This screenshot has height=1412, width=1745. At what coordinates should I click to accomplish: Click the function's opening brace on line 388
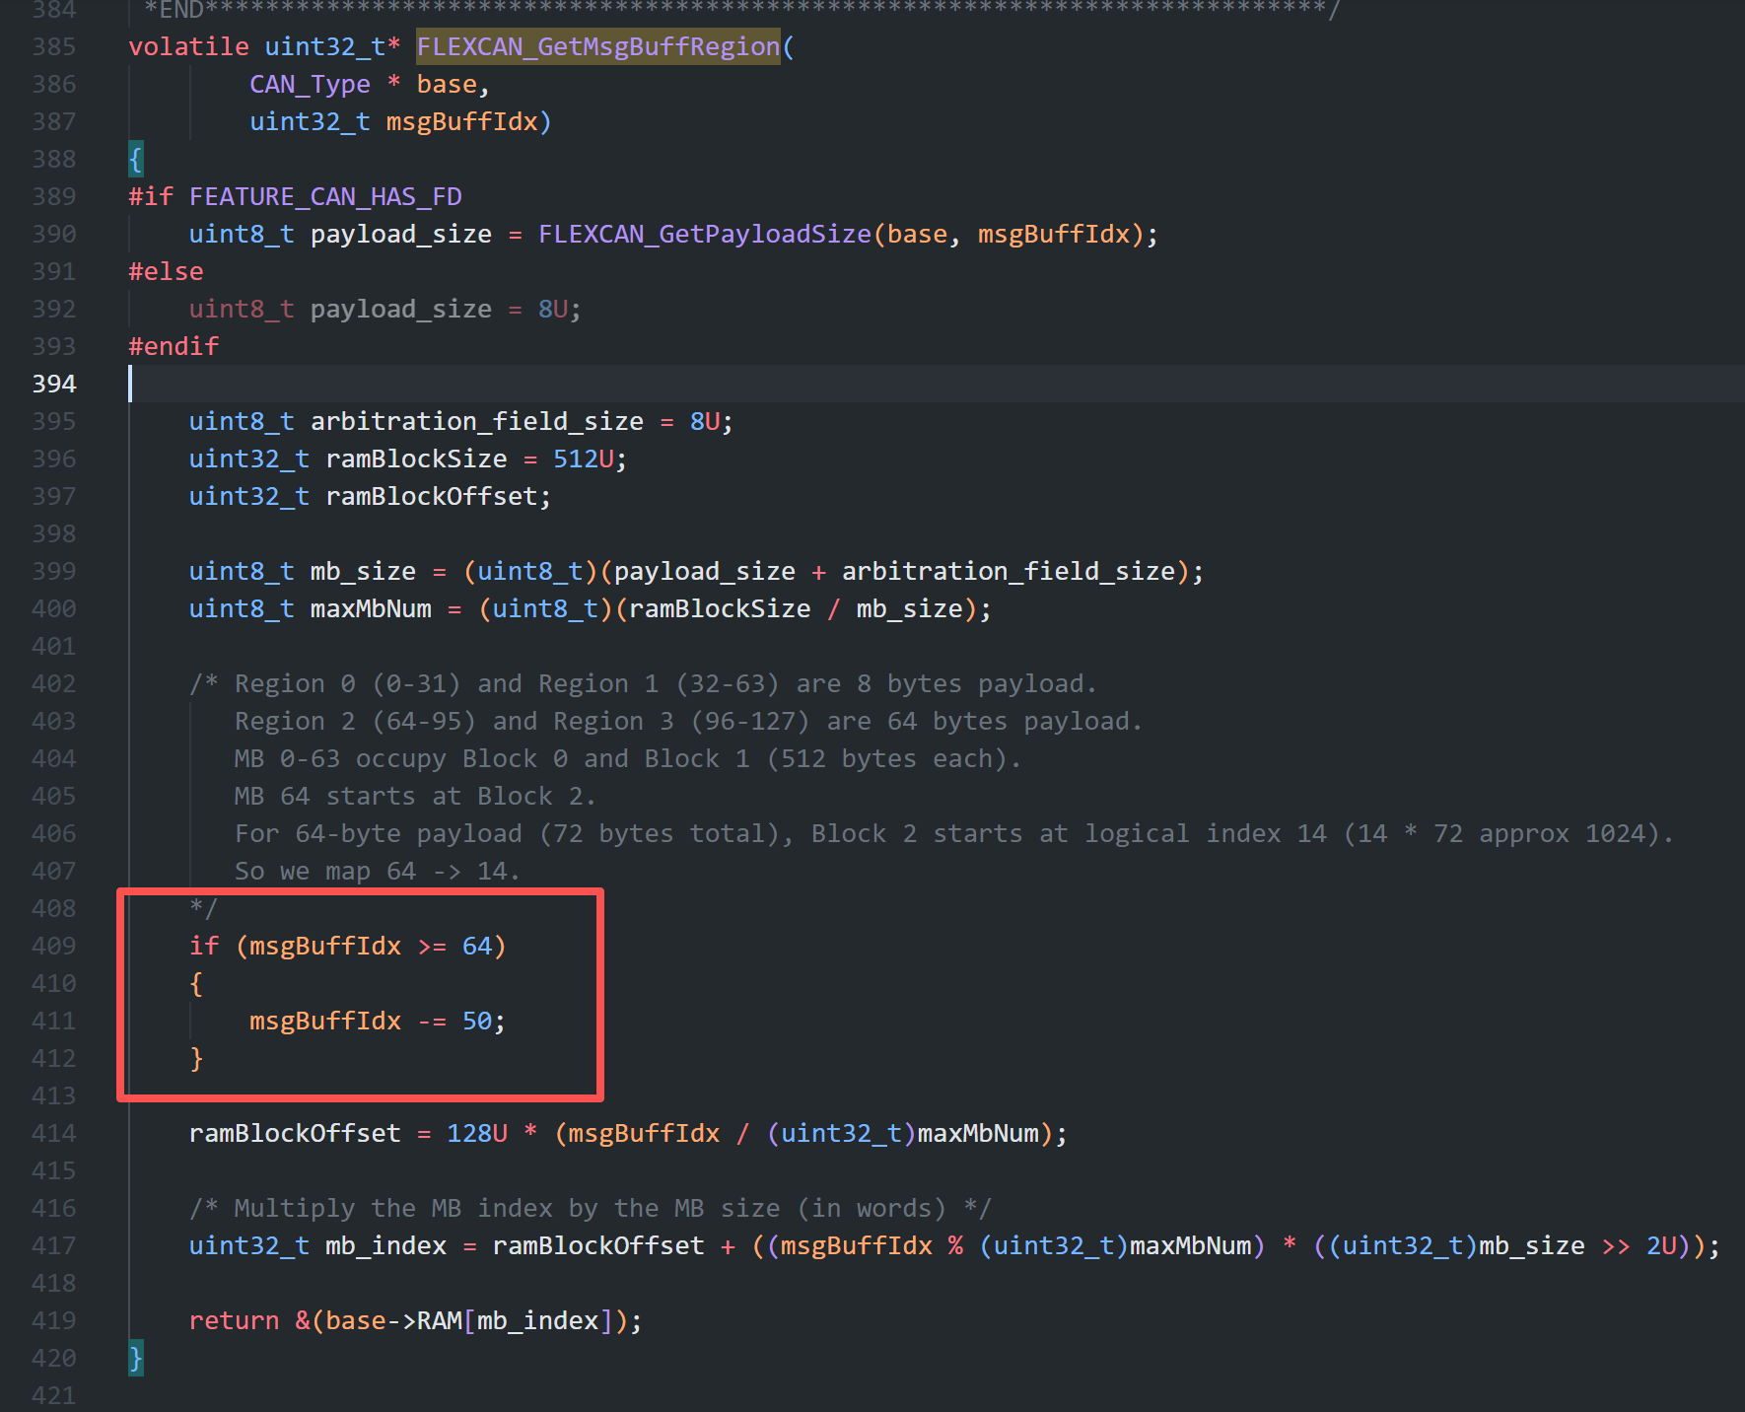[x=136, y=159]
